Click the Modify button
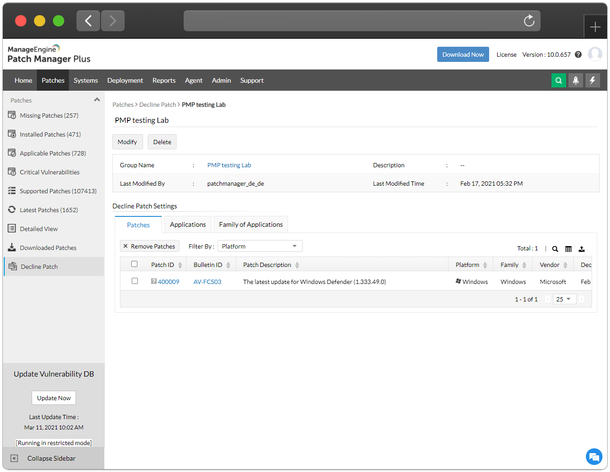The width and height of the screenshot is (610, 472). (127, 142)
